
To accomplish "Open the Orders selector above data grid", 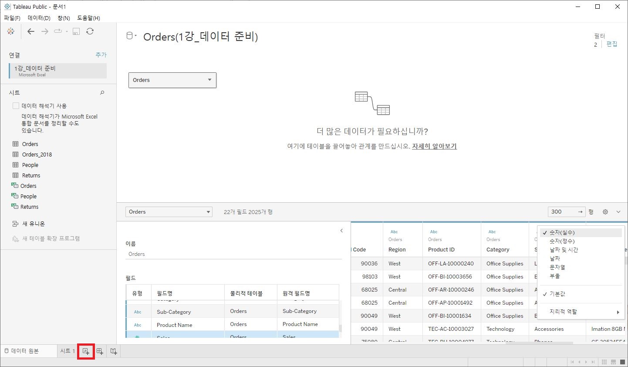I will (x=169, y=212).
